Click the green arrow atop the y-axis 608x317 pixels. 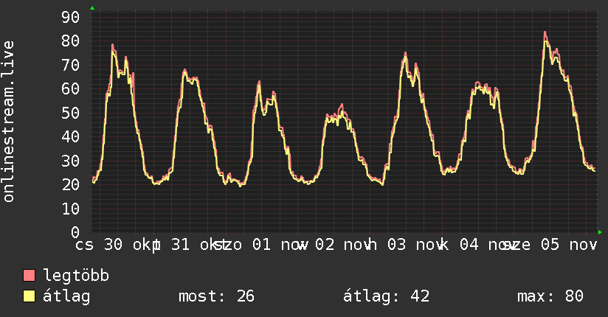pos(91,8)
